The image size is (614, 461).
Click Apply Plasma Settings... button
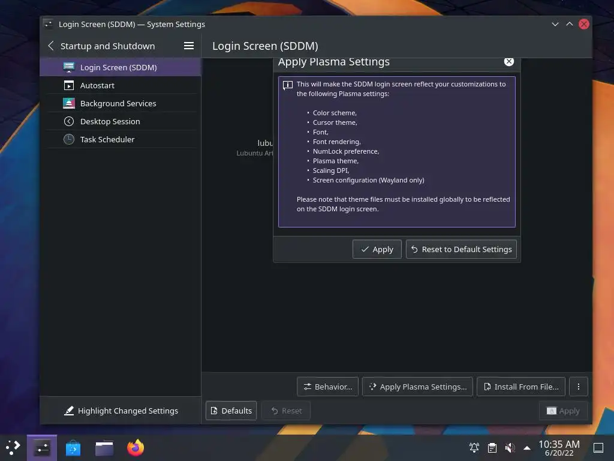(417, 387)
